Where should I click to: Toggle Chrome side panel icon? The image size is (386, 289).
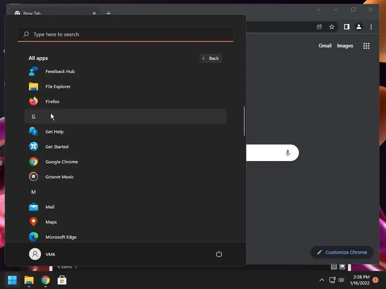tap(347, 27)
